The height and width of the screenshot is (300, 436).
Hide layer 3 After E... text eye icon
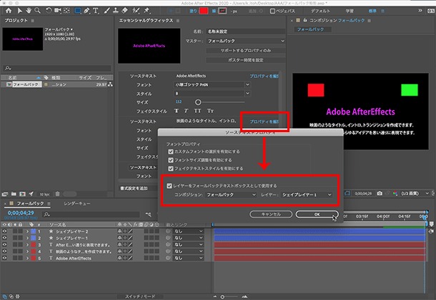coord(4,245)
